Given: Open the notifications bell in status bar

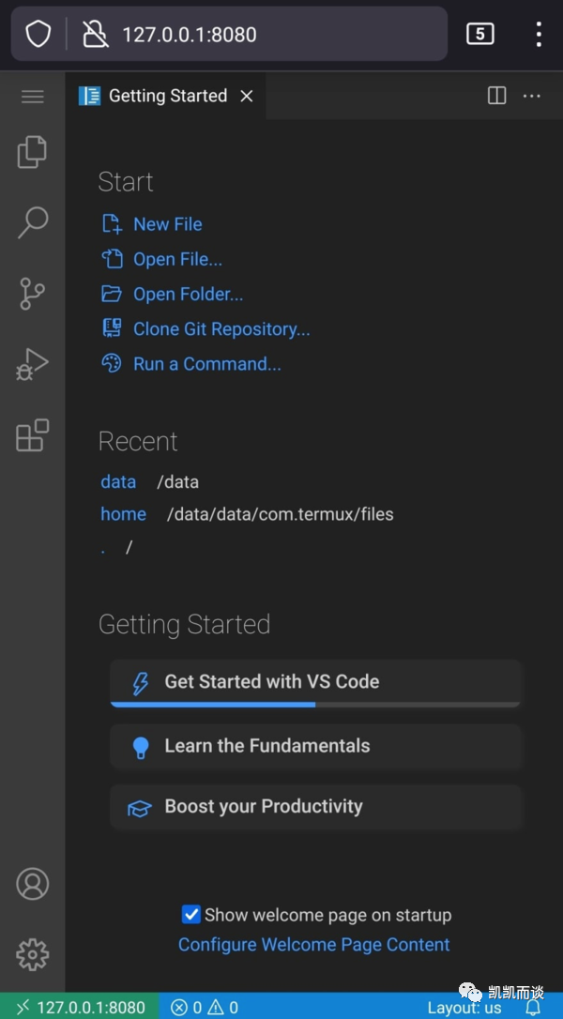Looking at the screenshot, I should coord(533,1008).
